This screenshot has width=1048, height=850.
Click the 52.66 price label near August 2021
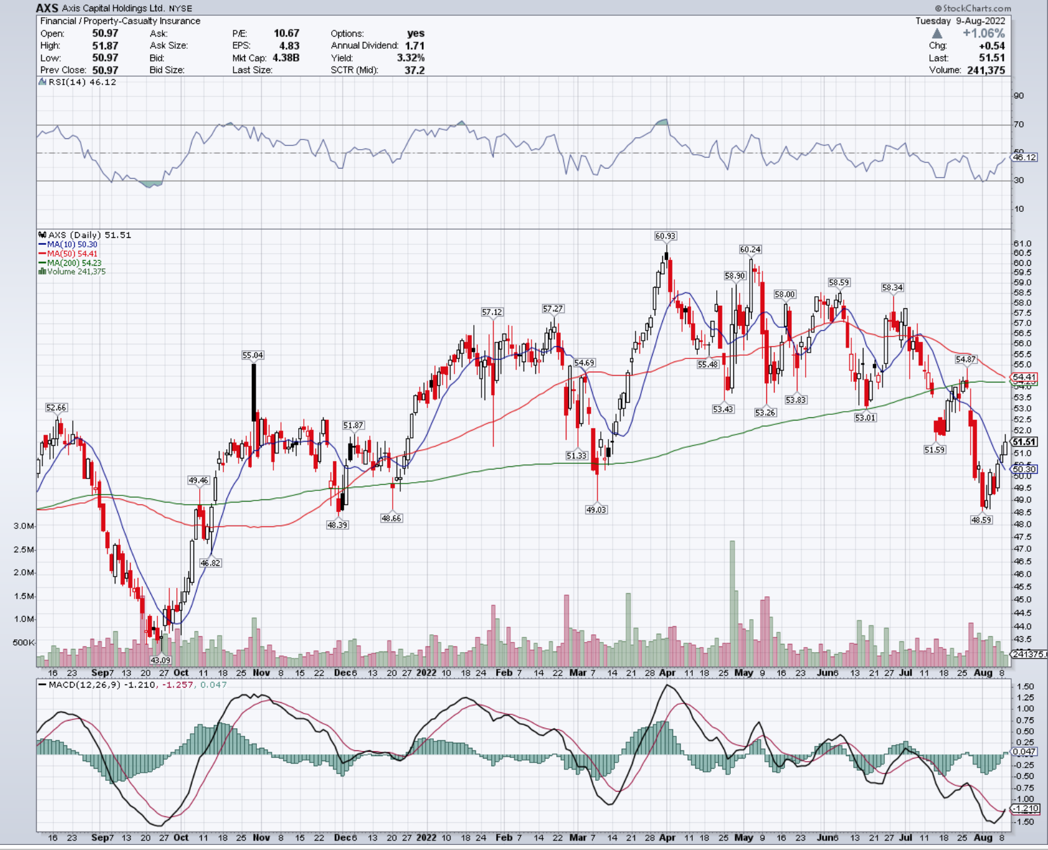[56, 408]
